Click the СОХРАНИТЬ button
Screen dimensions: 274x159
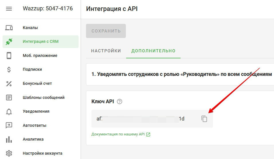(106, 31)
